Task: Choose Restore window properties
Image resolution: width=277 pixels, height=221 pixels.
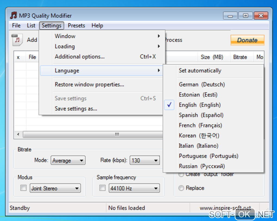Action: click(x=102, y=85)
